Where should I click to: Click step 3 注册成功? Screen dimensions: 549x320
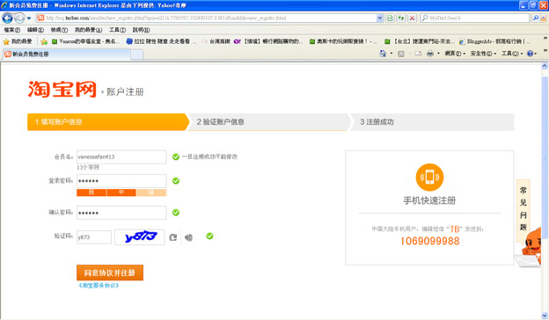(432, 121)
